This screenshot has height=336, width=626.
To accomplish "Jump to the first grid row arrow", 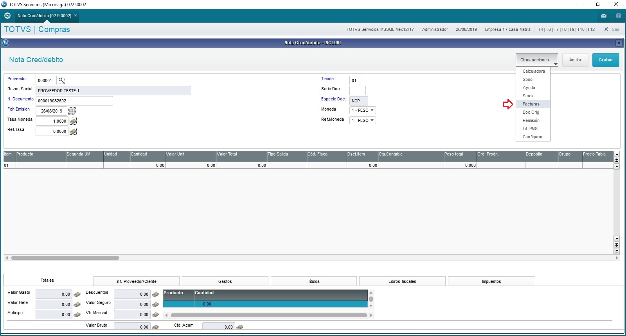I will [617, 154].
